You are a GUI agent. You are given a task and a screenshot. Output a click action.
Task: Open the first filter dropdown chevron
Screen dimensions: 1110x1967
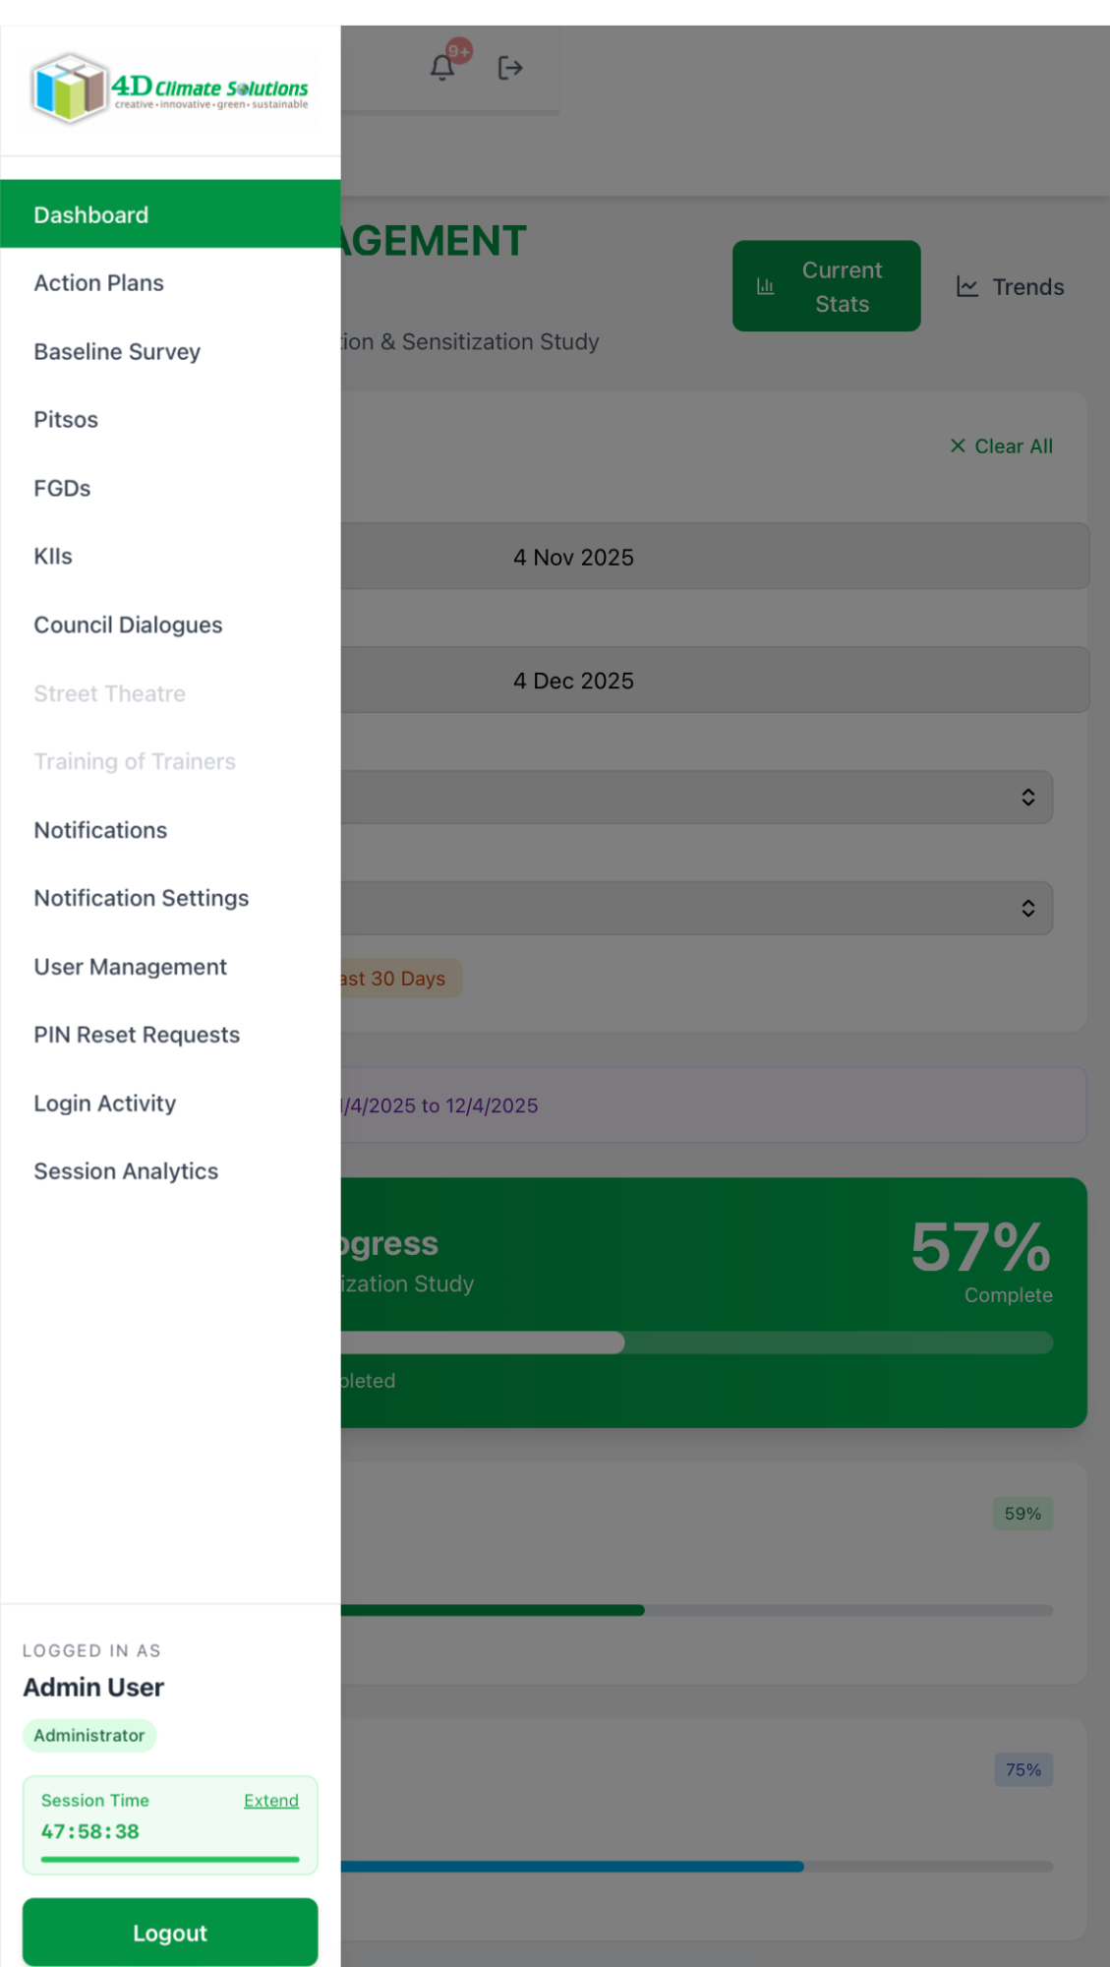point(1028,797)
